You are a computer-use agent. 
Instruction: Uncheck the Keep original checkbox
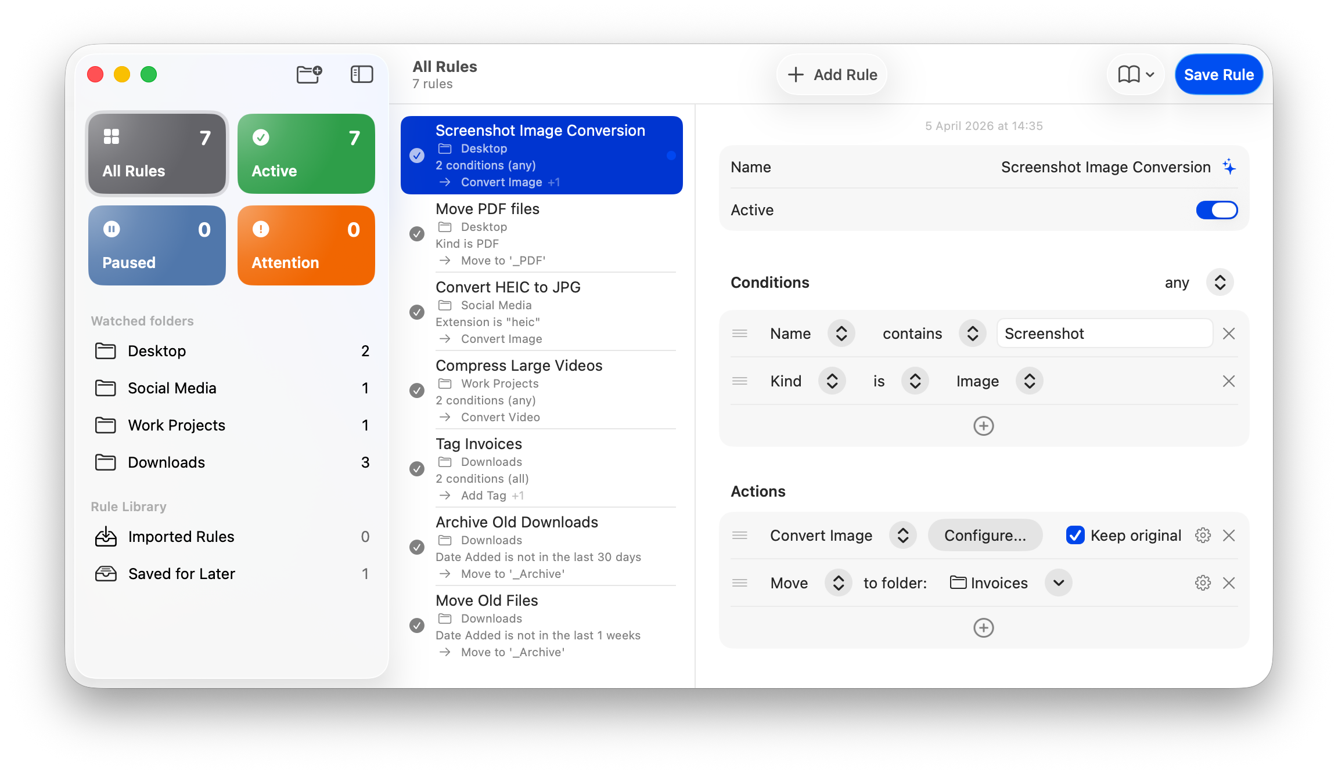coord(1075,536)
